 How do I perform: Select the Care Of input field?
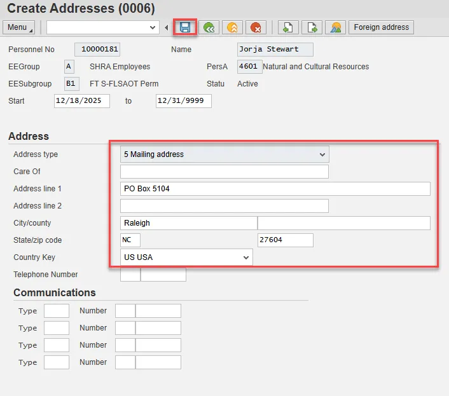tap(224, 172)
